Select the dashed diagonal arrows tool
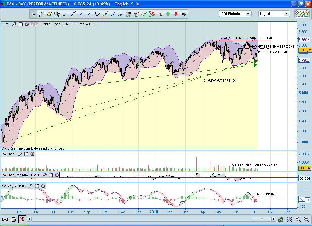The width and height of the screenshot is (312, 226). [x=112, y=14]
